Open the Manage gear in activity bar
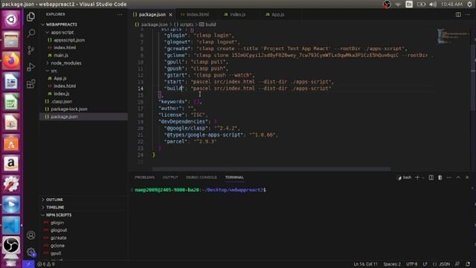Screen dimensions: 476x268 (x=30, y=252)
